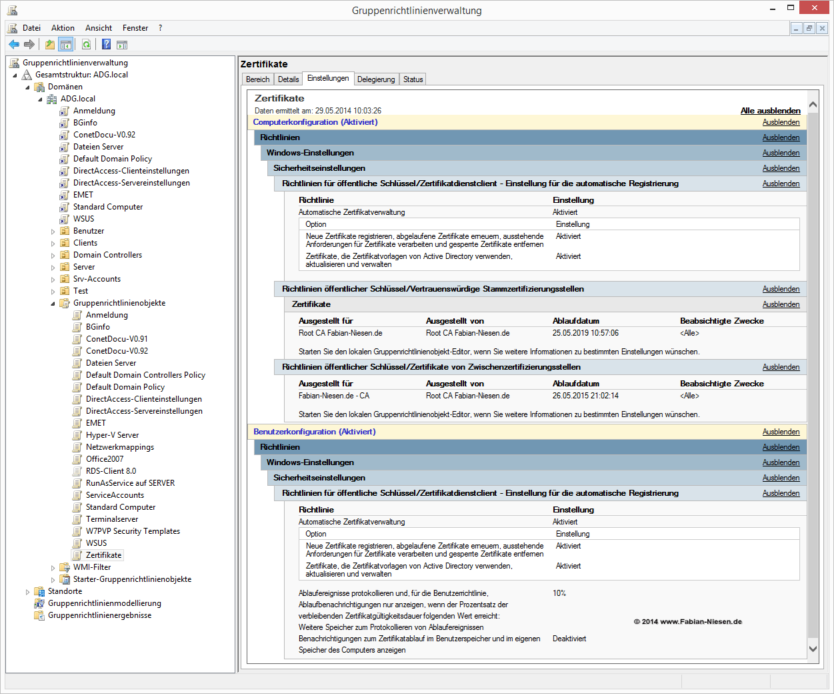Click the Standorte icon
The image size is (834, 694).
(x=39, y=591)
